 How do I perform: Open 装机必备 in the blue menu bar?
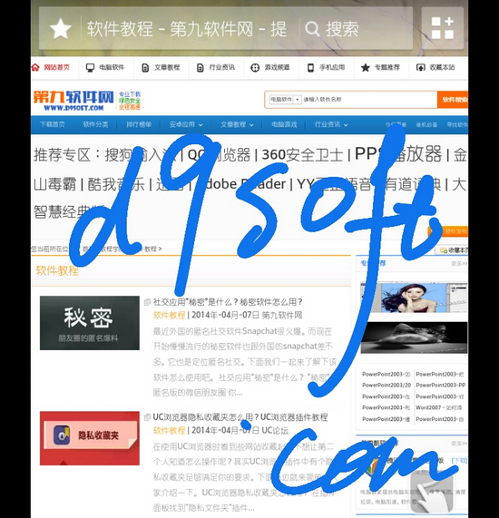click(426, 125)
